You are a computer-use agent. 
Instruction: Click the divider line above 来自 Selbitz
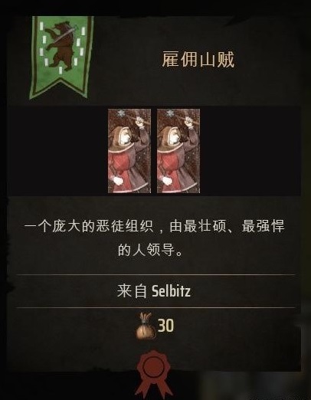click(155, 275)
